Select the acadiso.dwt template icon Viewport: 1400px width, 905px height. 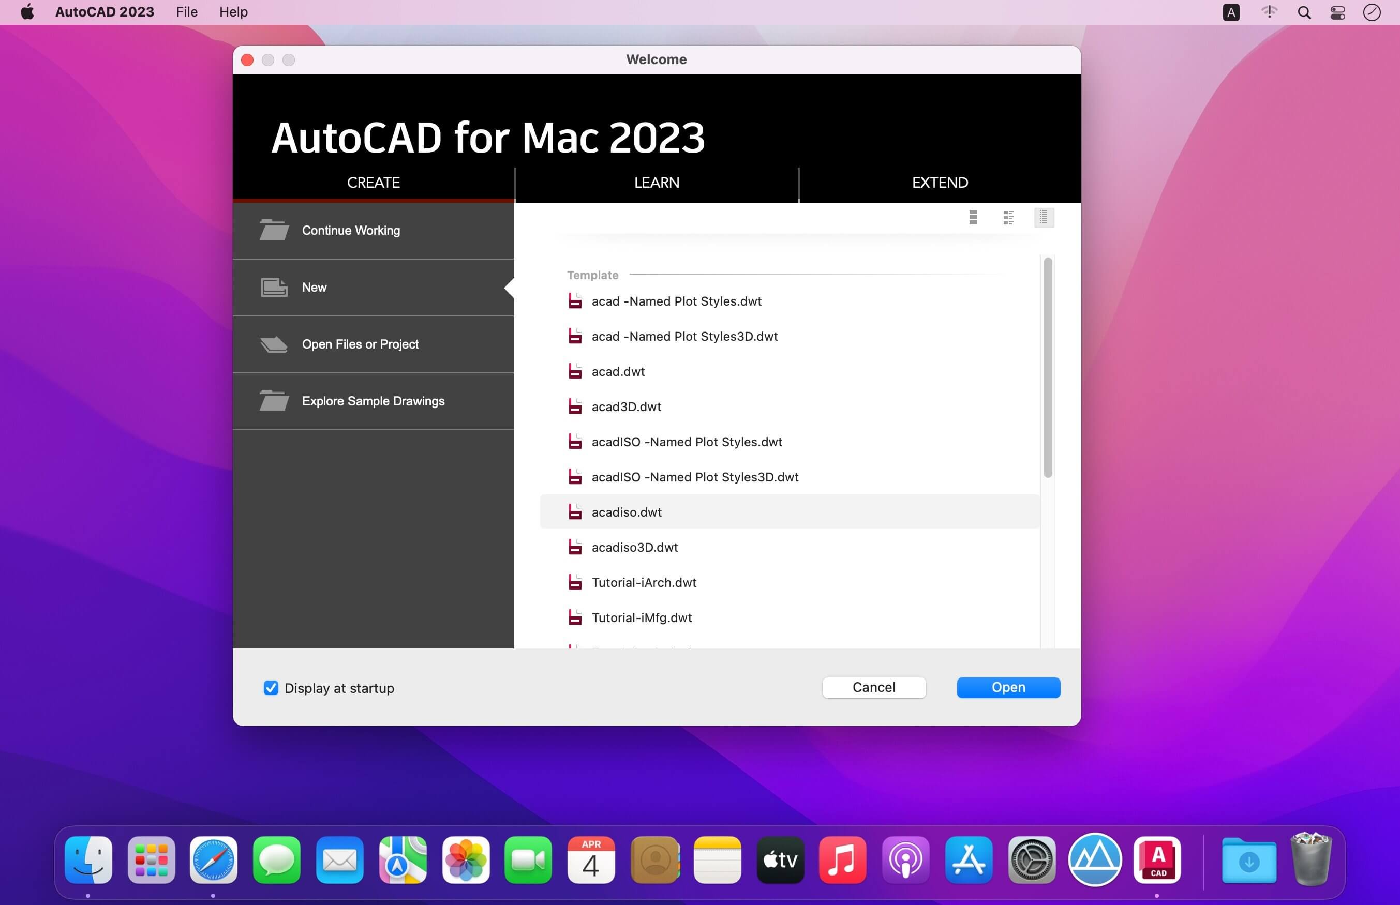pos(574,511)
